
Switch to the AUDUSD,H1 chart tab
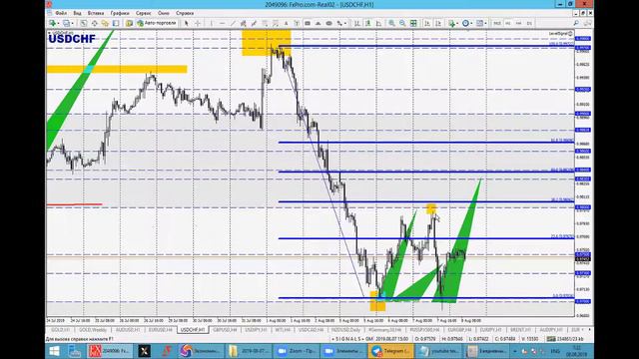[x=128, y=330]
